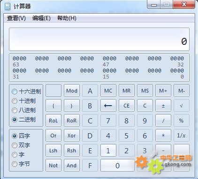Click the Or bitwise button
Screen dimensions: 198x179
pyautogui.click(x=53, y=136)
